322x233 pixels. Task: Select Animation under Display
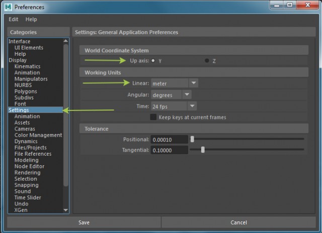[x=27, y=72]
